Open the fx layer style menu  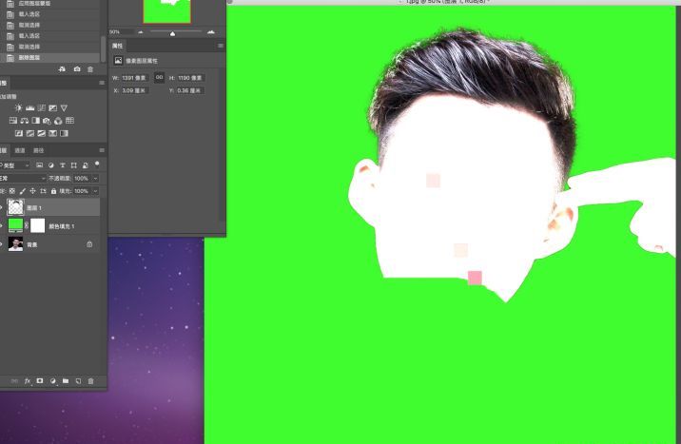tap(28, 380)
